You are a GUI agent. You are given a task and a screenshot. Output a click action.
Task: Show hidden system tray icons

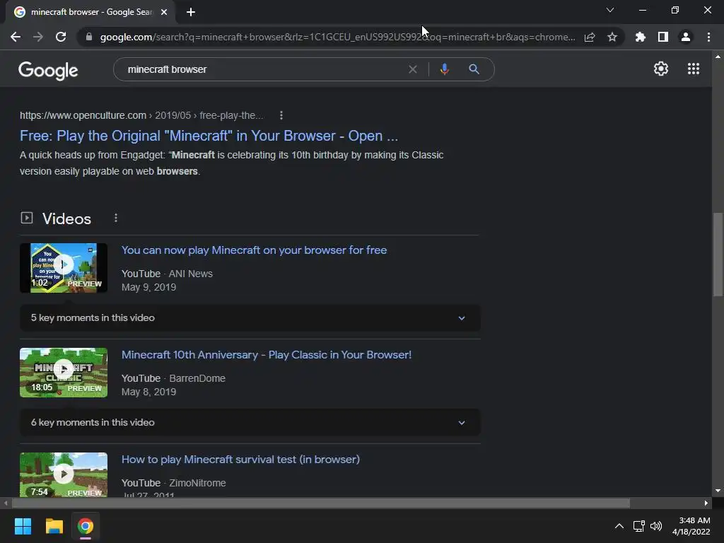[619, 526]
